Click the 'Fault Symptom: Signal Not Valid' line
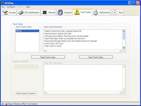 point(58,34)
